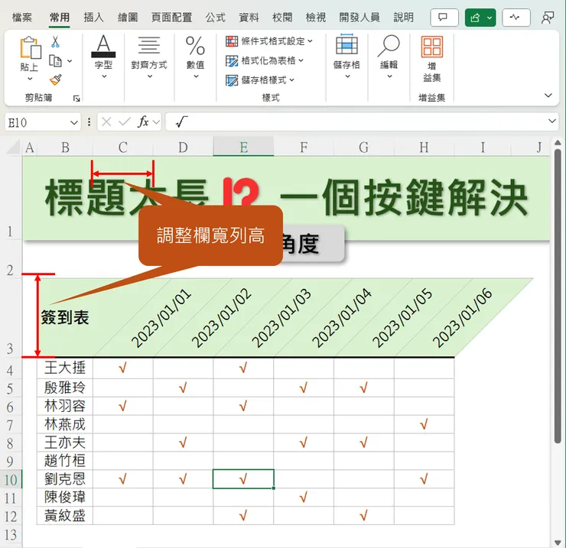Open 儲存格樣式 dropdown
Viewport: 566px width, 548px height.
260,79
